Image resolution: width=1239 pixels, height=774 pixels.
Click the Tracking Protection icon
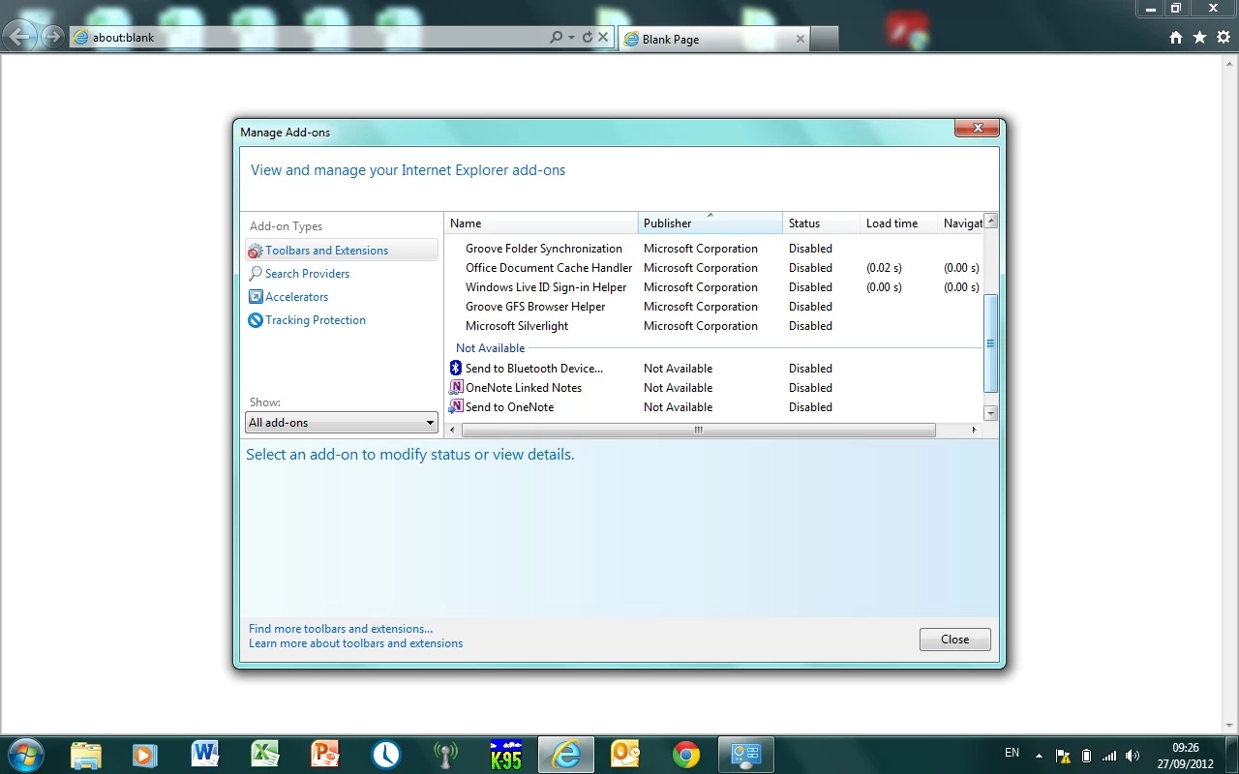pos(256,320)
